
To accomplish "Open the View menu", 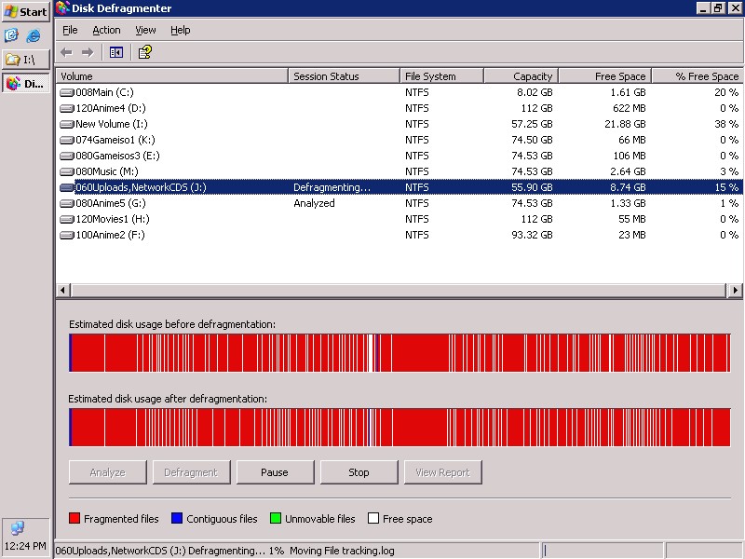I will [x=145, y=30].
